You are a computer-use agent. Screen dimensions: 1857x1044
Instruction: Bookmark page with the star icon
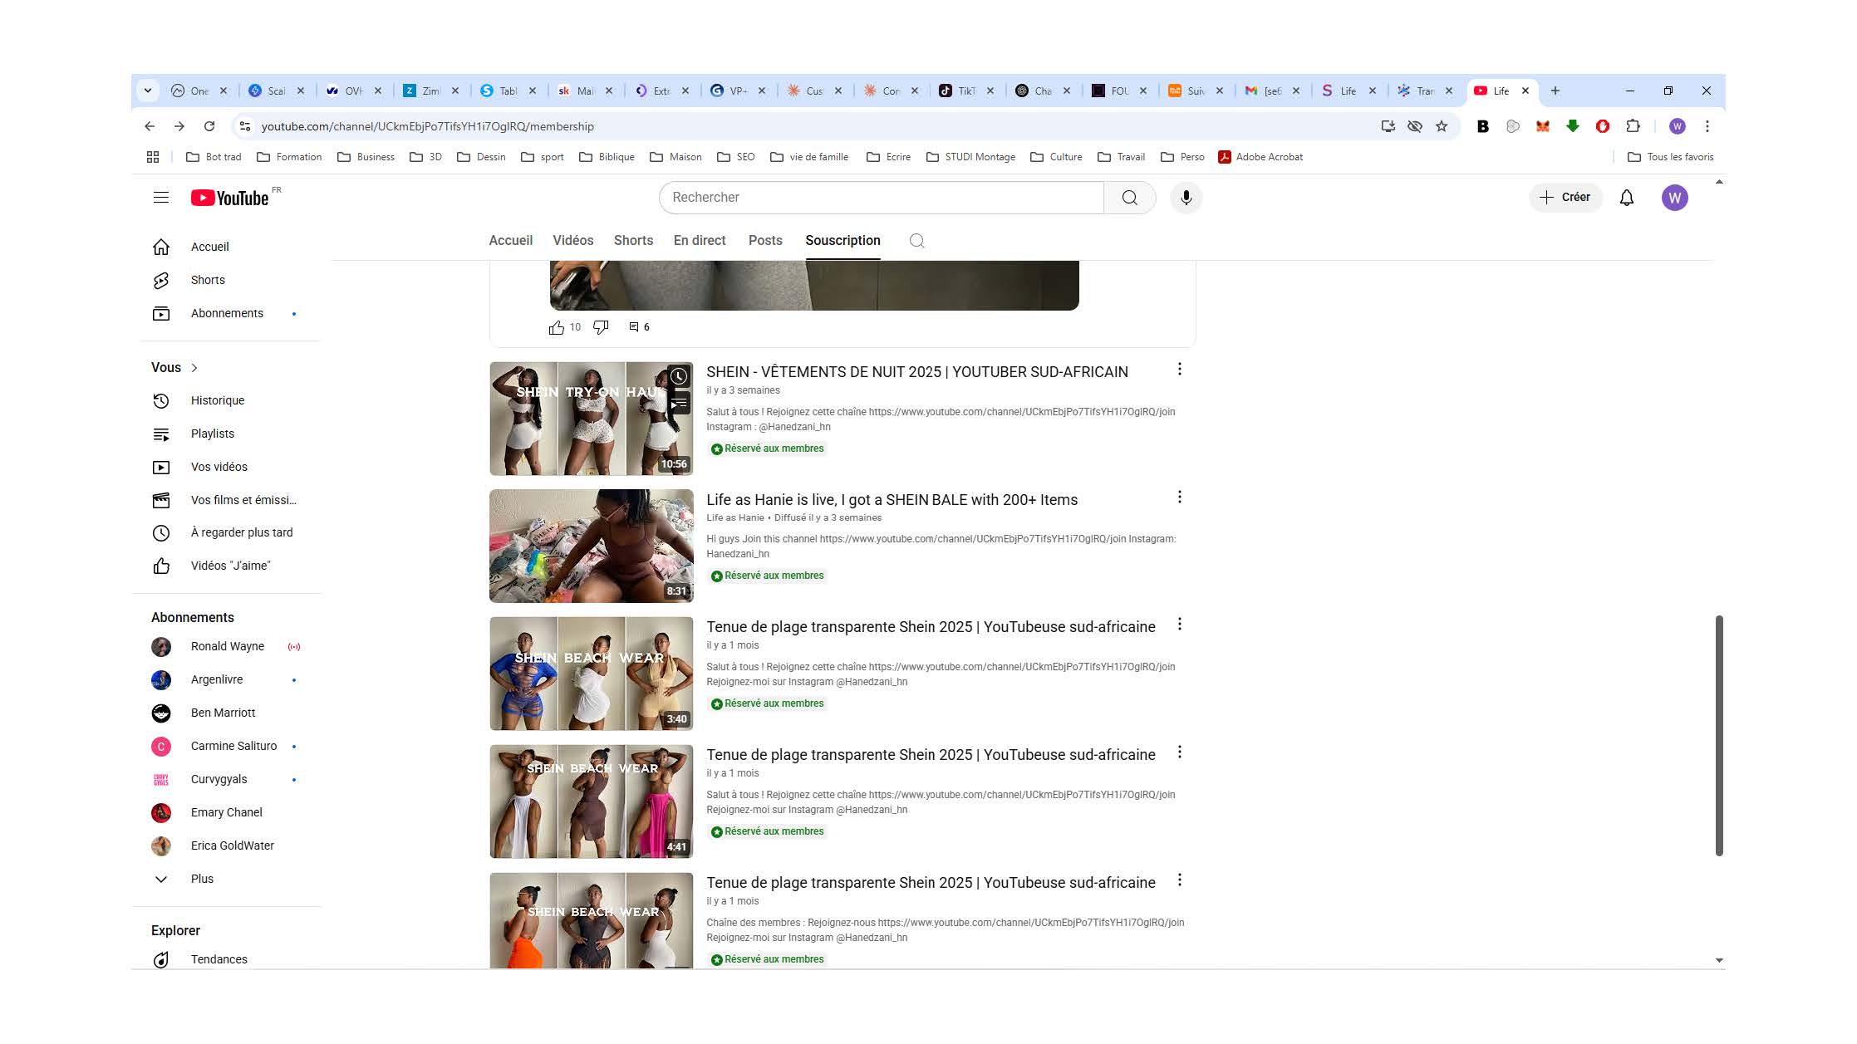[x=1442, y=126]
